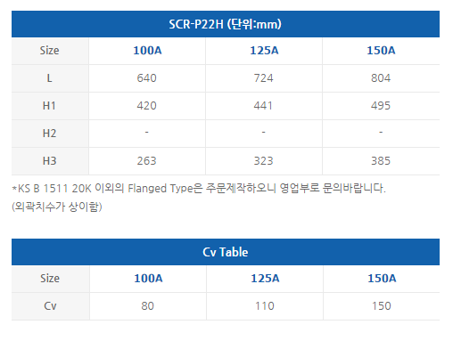
Task: Click the L value 804 cell
Action: [x=381, y=78]
